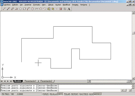Open the Dibujo menu
The width and height of the screenshot is (135, 96).
pyautogui.click(x=51, y=5)
